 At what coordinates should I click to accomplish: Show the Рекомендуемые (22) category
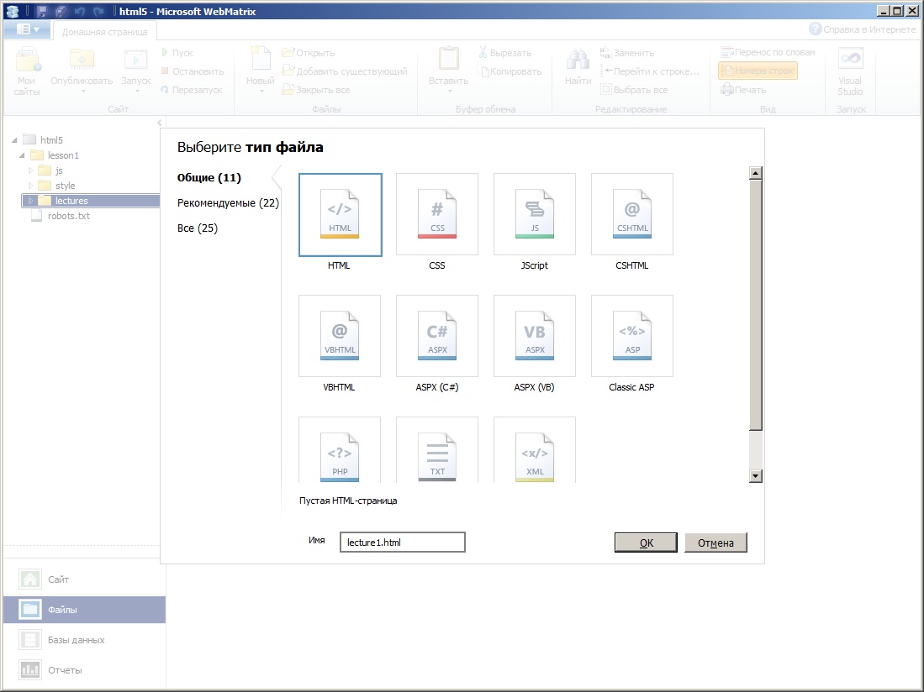[x=228, y=203]
